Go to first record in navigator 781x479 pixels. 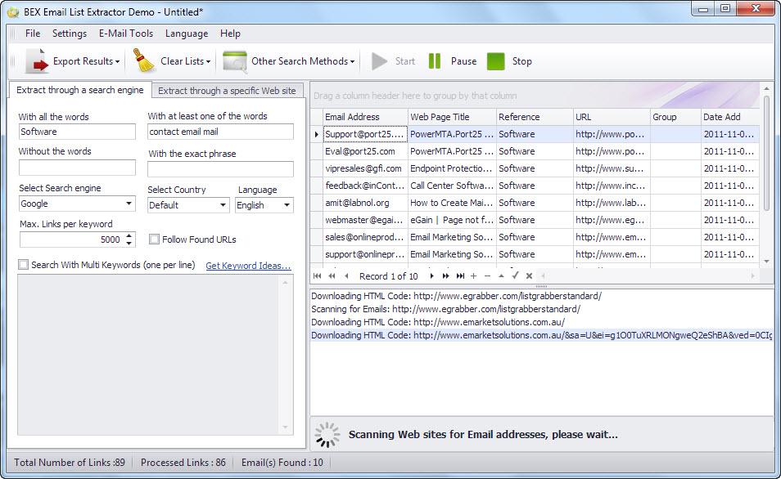[x=318, y=275]
